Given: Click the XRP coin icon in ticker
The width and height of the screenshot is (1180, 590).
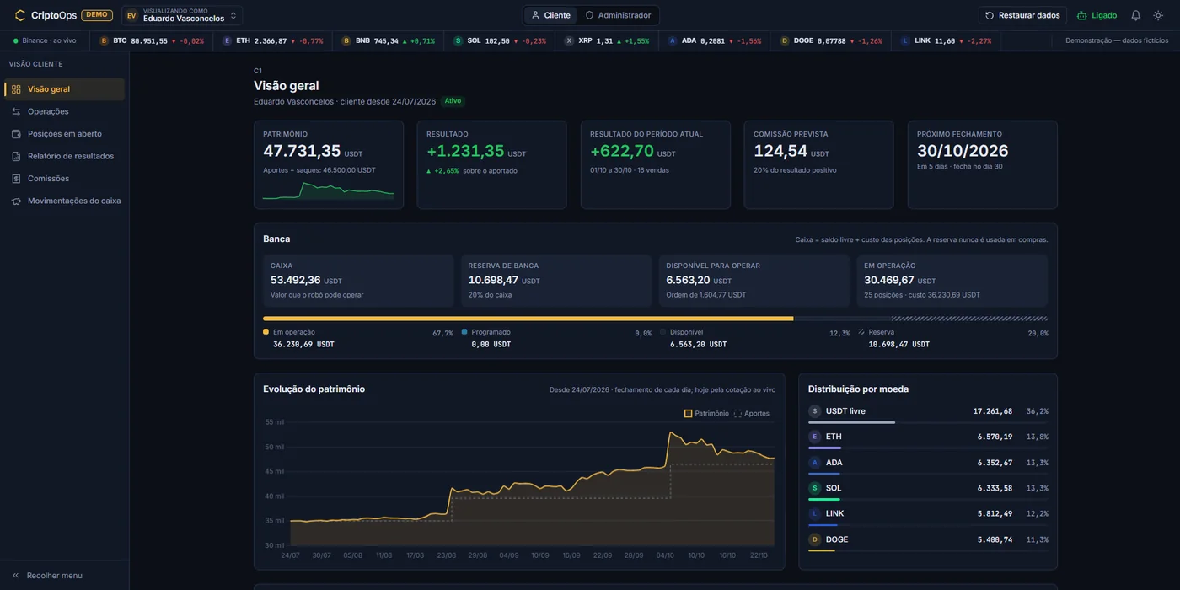Looking at the screenshot, I should 569,40.
